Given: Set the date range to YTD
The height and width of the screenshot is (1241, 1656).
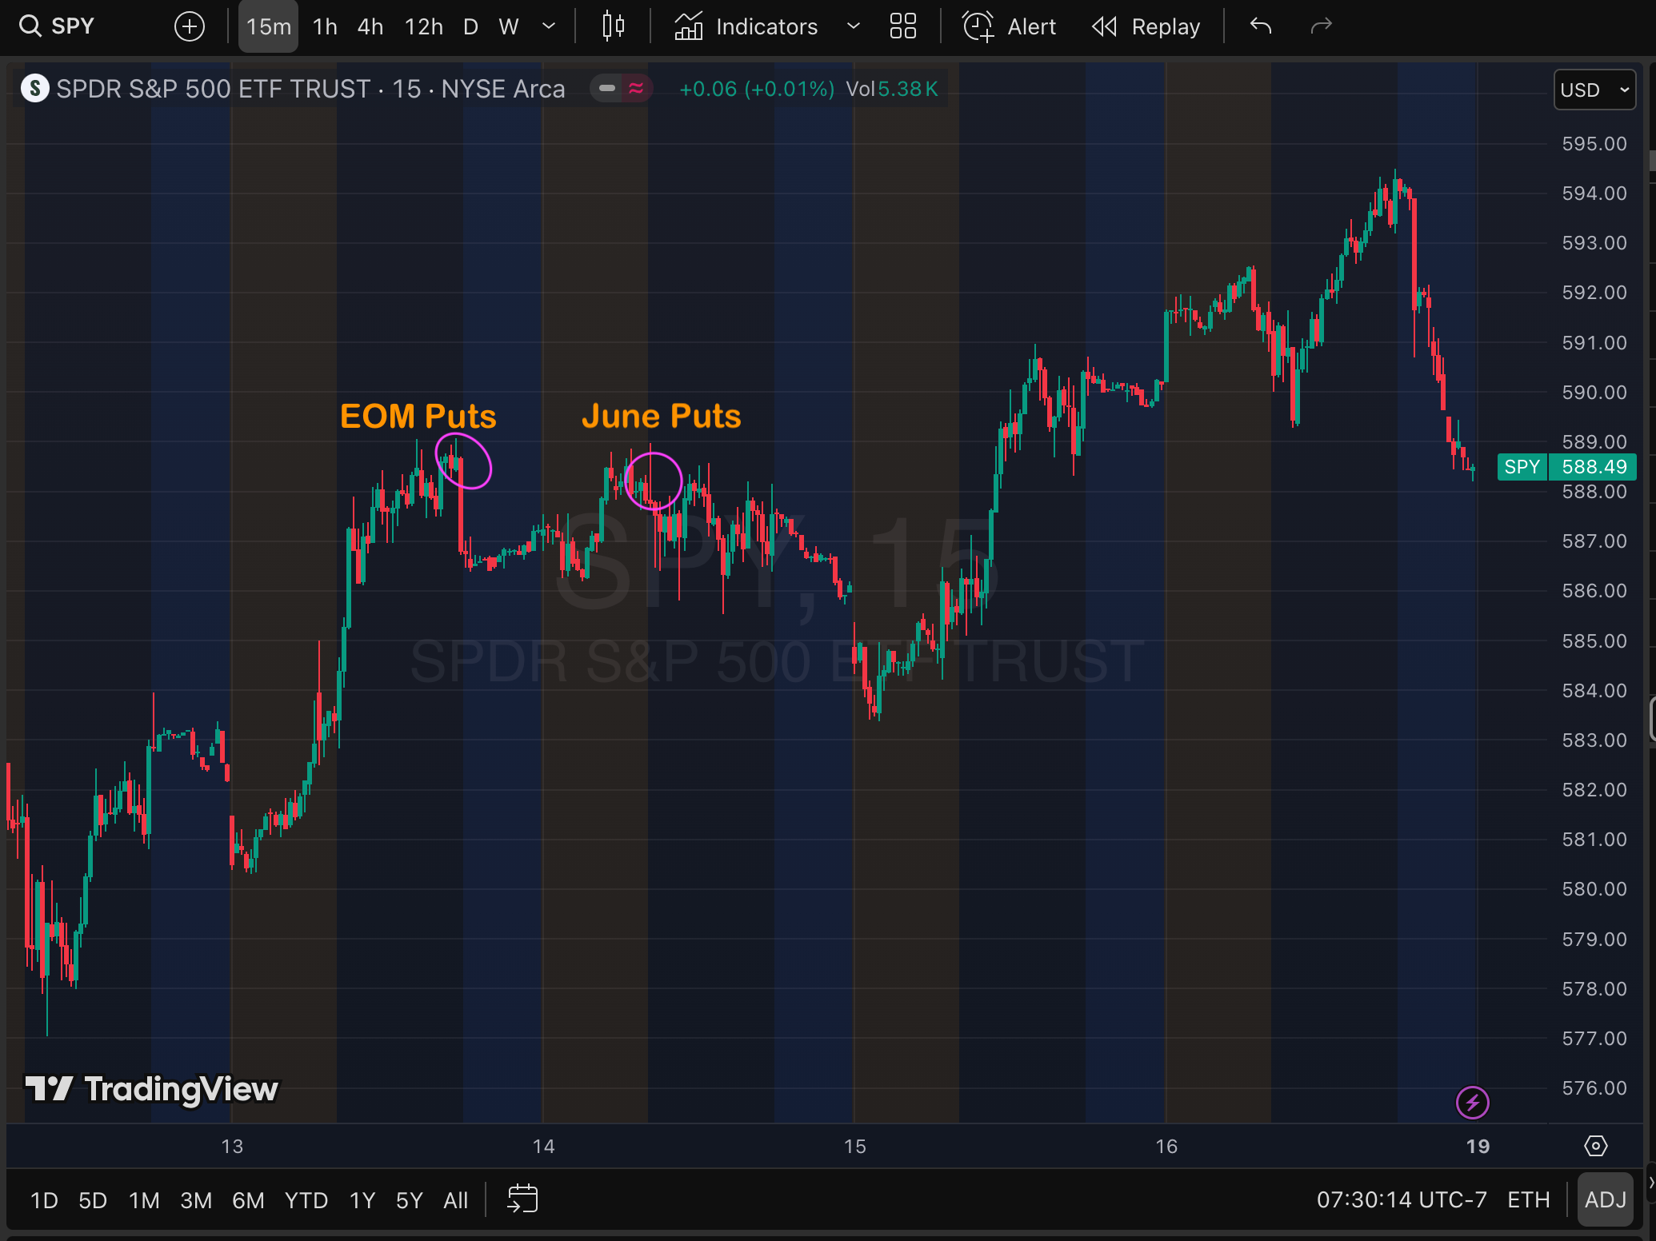Looking at the screenshot, I should [x=306, y=1200].
